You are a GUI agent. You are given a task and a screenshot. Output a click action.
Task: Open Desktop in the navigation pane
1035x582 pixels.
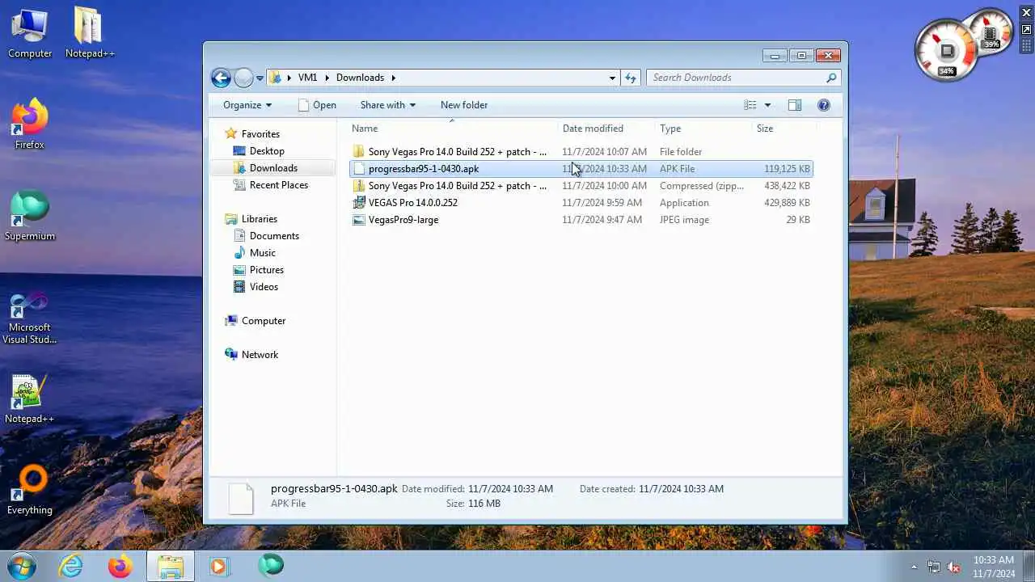267,151
